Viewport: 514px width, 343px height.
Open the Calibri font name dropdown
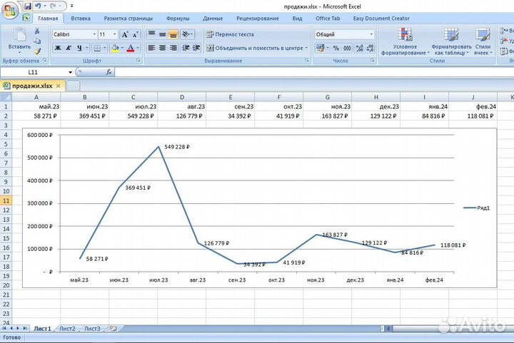[x=94, y=34]
